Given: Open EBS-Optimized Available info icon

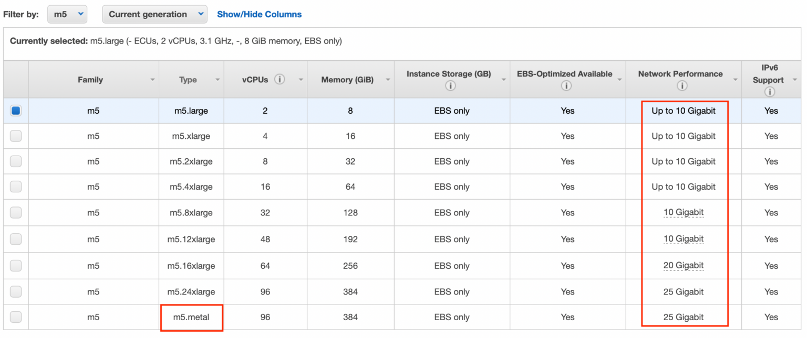Looking at the screenshot, I should pyautogui.click(x=566, y=86).
